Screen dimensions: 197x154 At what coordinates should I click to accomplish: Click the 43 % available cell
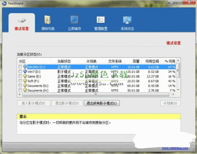pos(172,81)
